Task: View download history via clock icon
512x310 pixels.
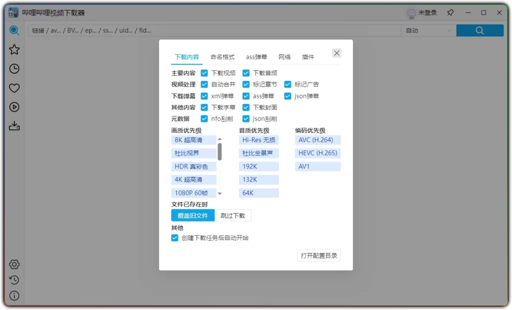Action: (x=14, y=68)
